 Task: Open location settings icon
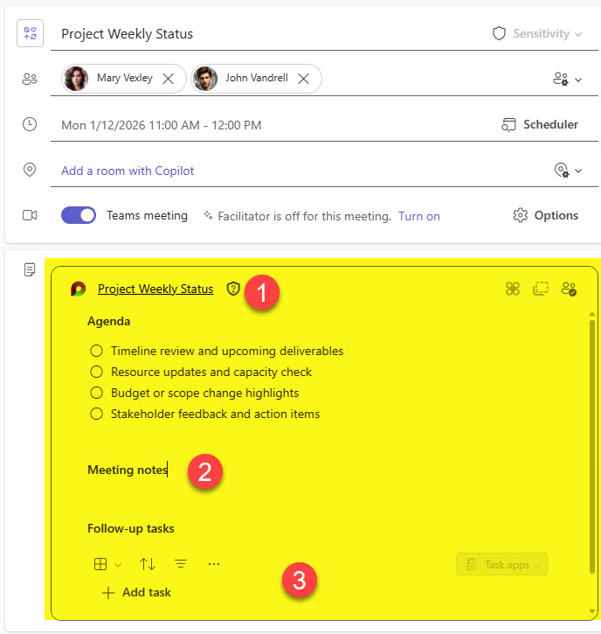click(x=562, y=171)
